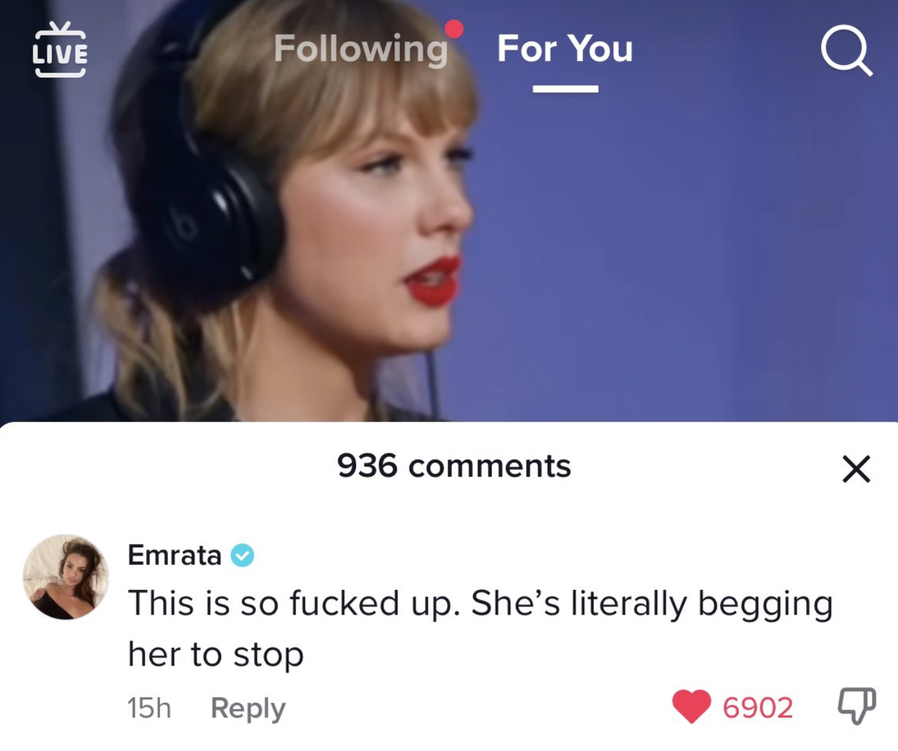Select the comment text 'This is so...'
898x751 pixels.
click(x=480, y=629)
